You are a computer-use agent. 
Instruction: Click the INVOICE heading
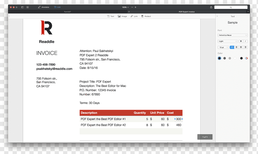click(47, 53)
